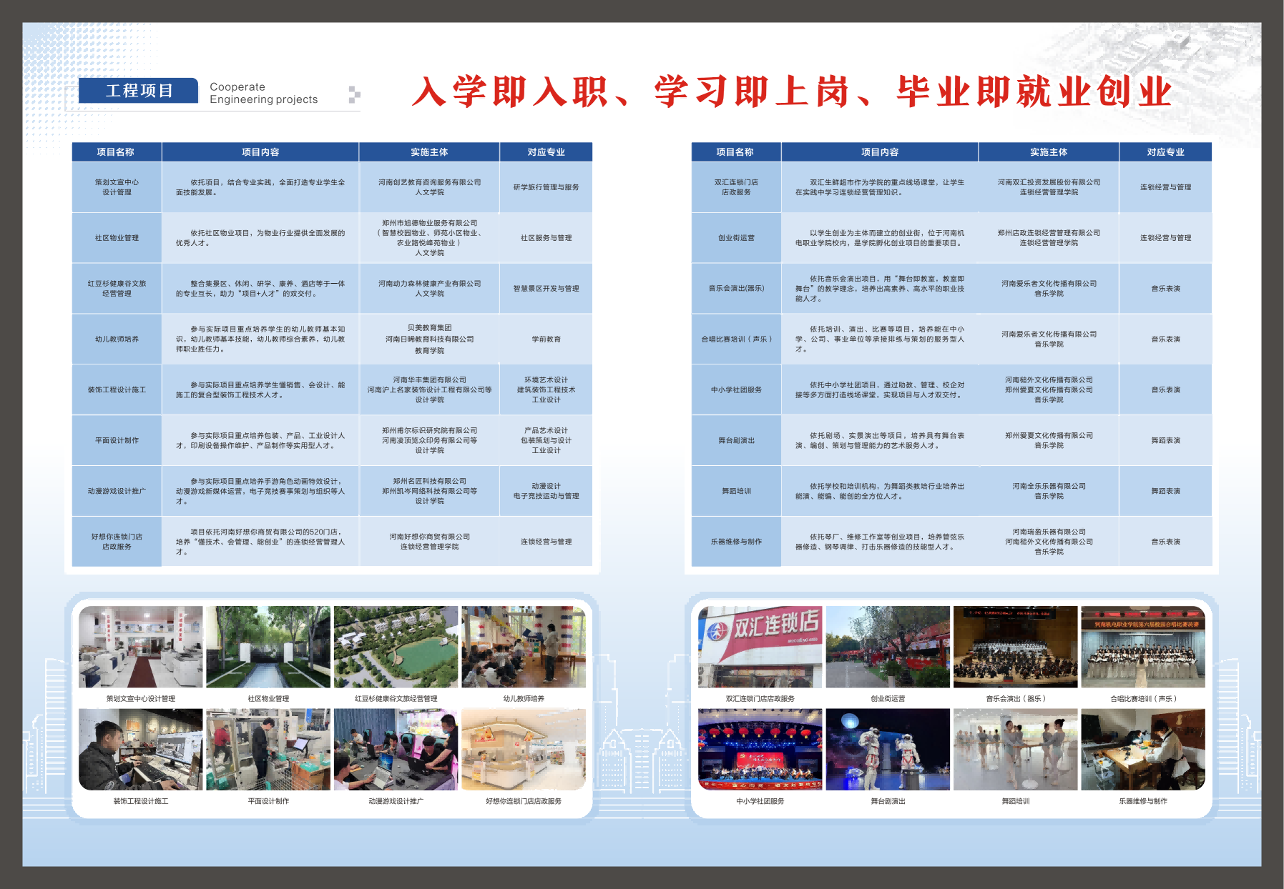Image resolution: width=1284 pixels, height=889 pixels.
Task: Click the left table's 对应专业 column header
Action: click(x=546, y=152)
